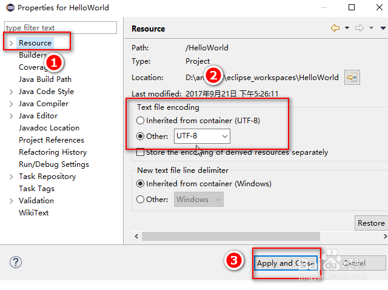Select Validation item

[36, 201]
